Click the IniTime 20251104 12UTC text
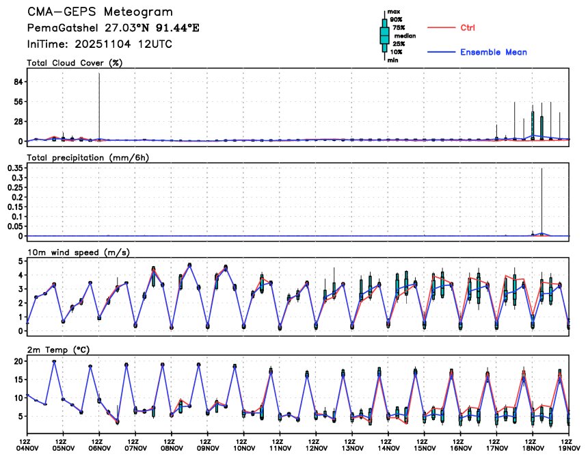 (x=100, y=44)
